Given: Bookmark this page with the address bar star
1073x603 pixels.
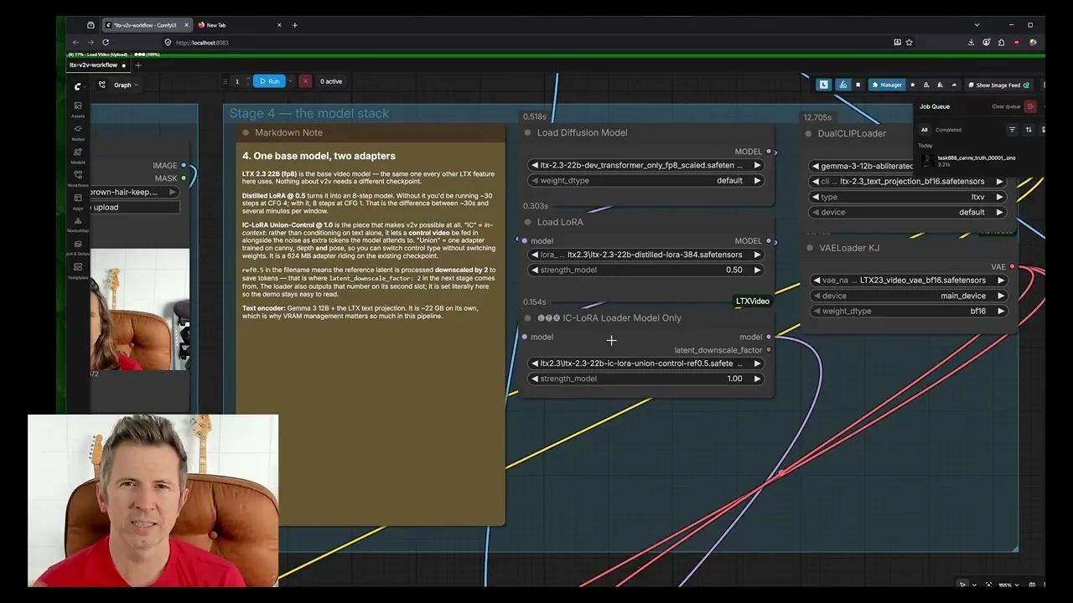Looking at the screenshot, I should click(909, 42).
